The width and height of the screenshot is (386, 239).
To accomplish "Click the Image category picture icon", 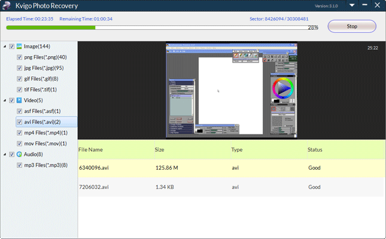I will [19, 46].
